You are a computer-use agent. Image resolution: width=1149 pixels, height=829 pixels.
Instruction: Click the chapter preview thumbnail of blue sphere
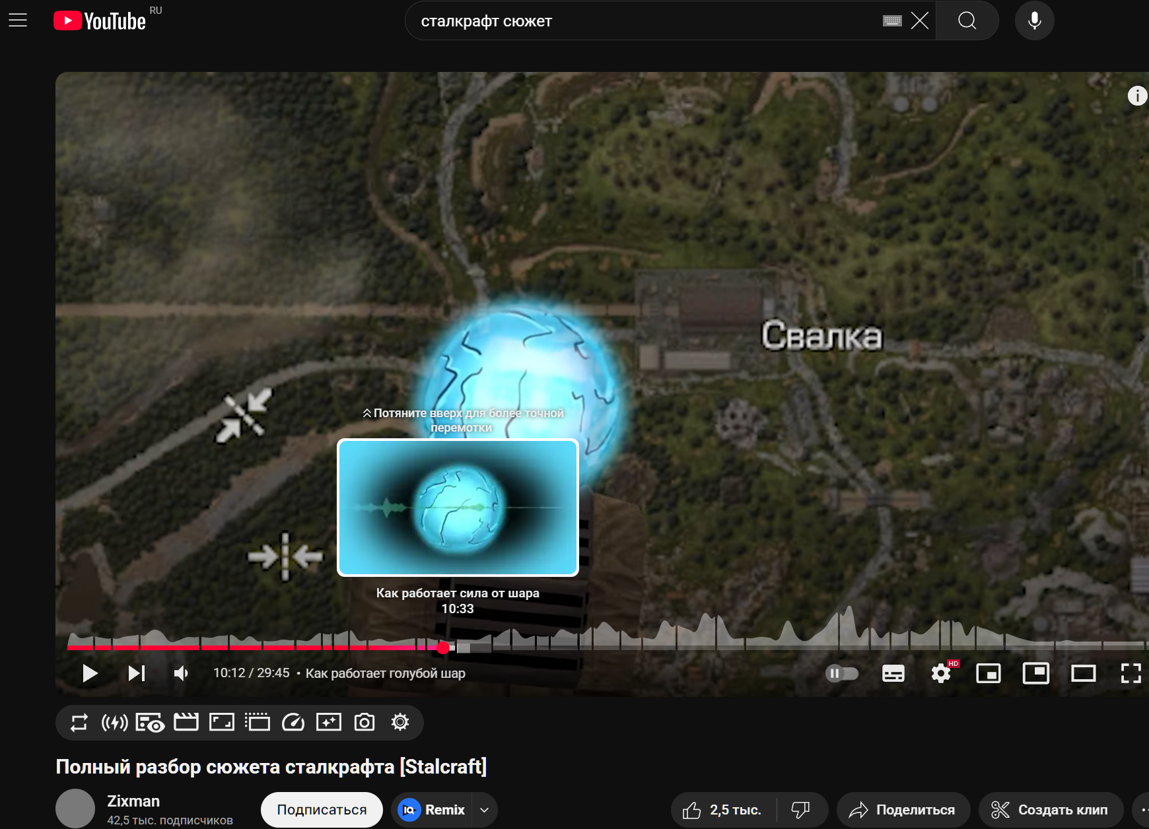(458, 508)
